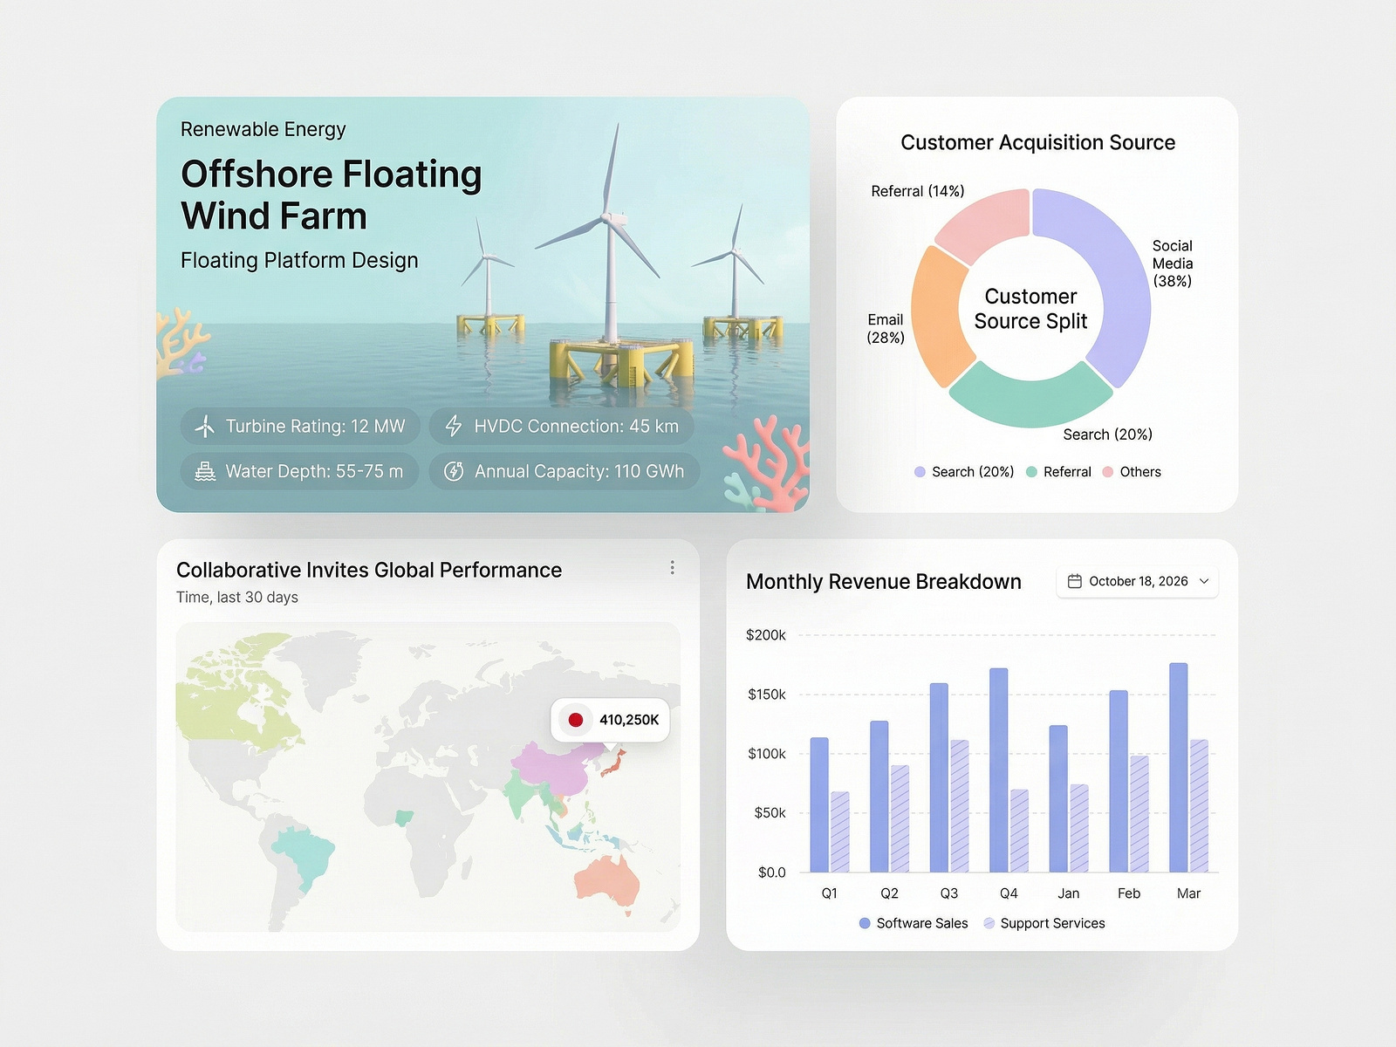The height and width of the screenshot is (1047, 1396).
Task: Click the red marker inside the map tooltip
Action: pos(575,721)
